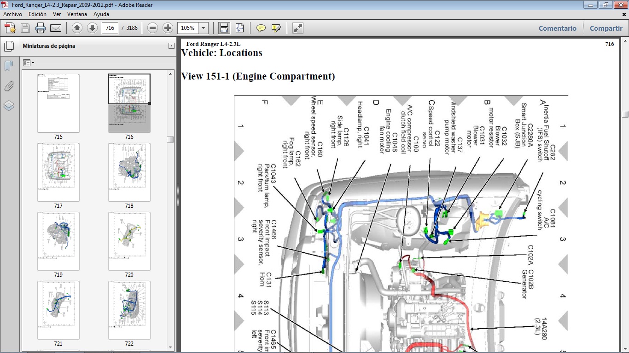
Task: Open the Comentario pane
Action: click(558, 28)
